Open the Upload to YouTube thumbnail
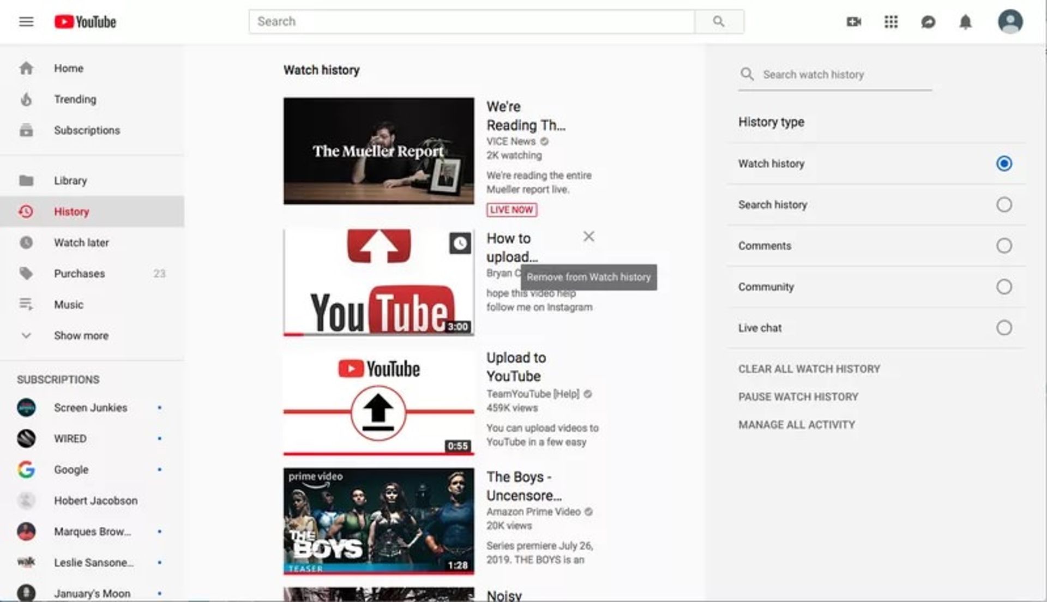This screenshot has width=1047, height=602. [x=379, y=402]
